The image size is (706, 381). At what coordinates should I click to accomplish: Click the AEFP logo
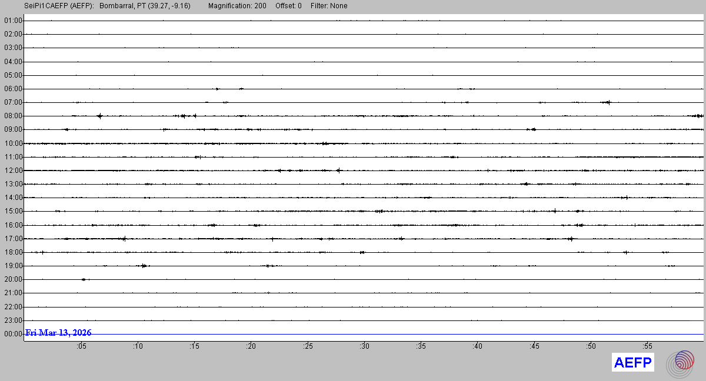pyautogui.click(x=633, y=363)
